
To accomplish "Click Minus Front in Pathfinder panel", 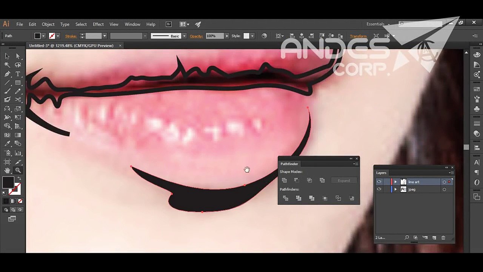I will tap(297, 180).
